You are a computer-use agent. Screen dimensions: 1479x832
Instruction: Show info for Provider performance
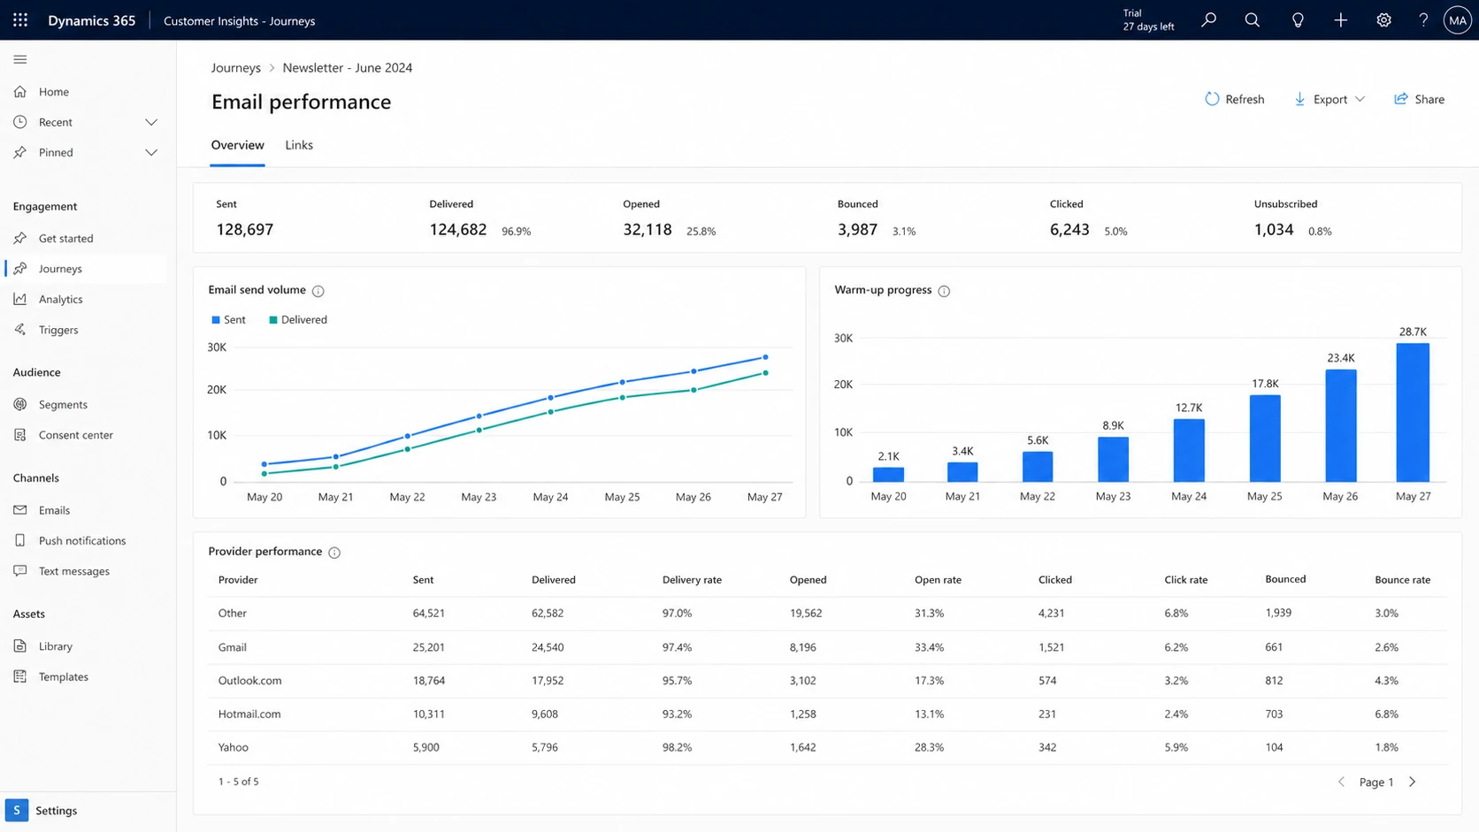(334, 553)
